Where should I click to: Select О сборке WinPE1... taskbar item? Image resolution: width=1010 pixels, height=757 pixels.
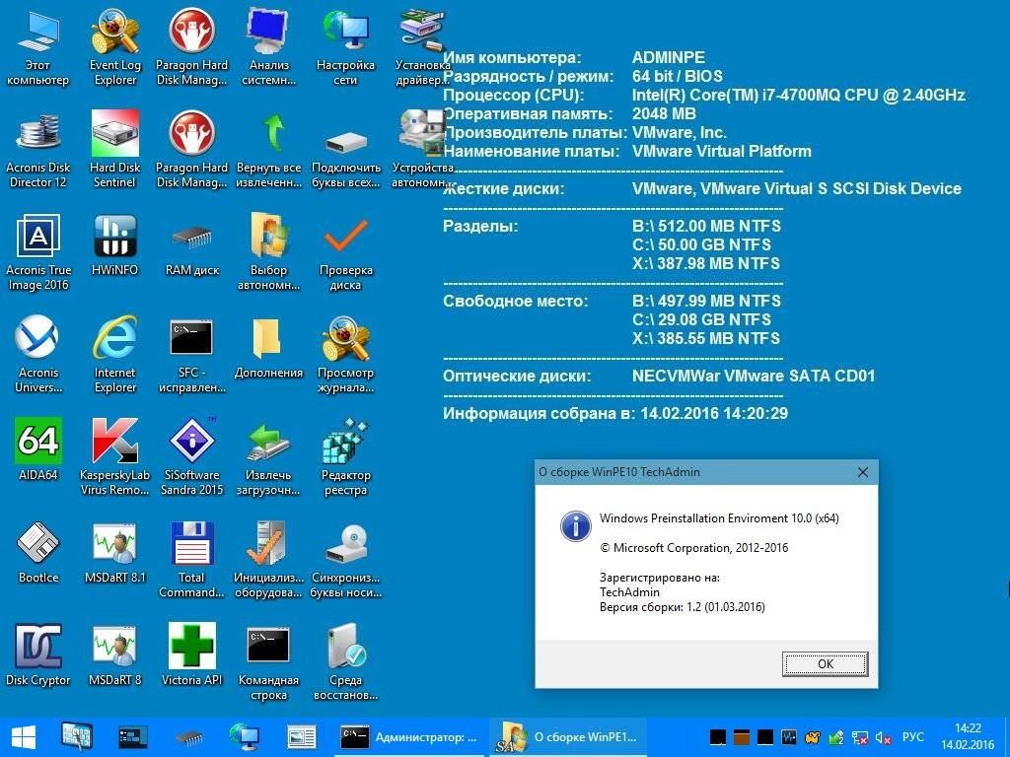tap(567, 737)
